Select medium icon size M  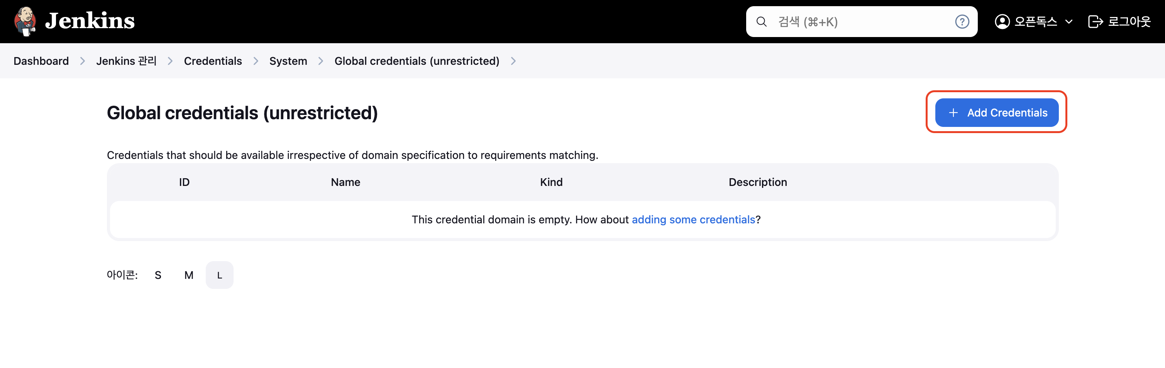[189, 275]
